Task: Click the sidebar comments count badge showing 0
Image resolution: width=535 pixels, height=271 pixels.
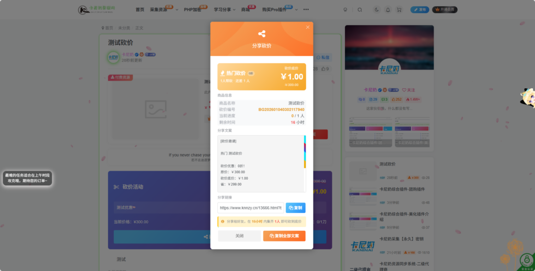Action: [x=362, y=100]
